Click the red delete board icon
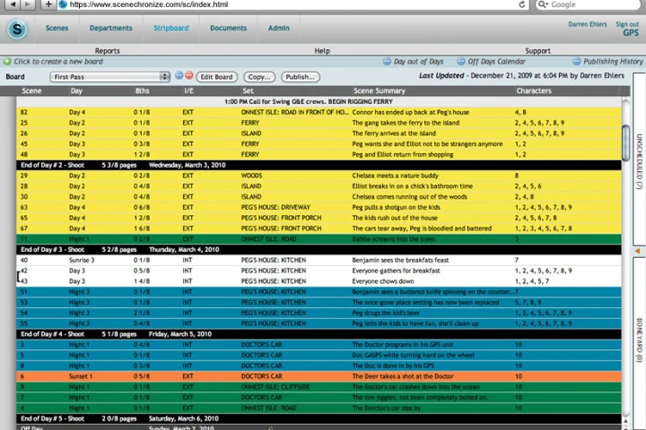The height and width of the screenshot is (430, 646). (189, 75)
